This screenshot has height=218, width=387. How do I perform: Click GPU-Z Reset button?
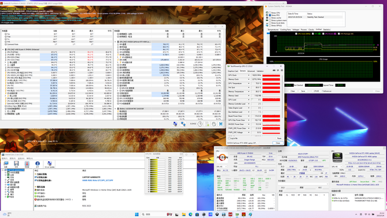coord(279,138)
